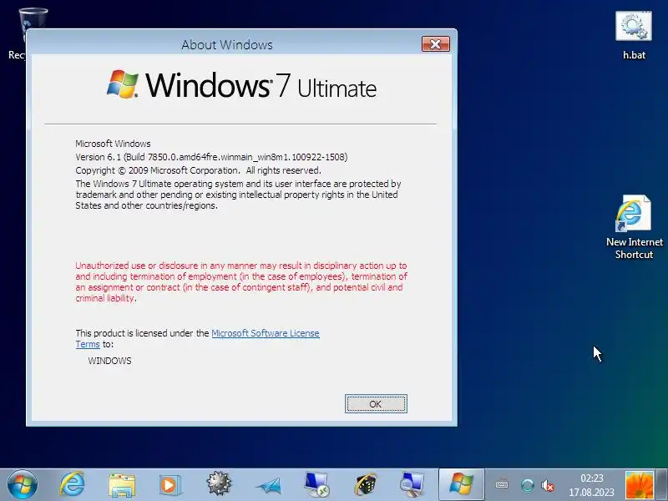Open the paper airplane taskbar icon
Image resolution: width=668 pixels, height=501 pixels.
pyautogui.click(x=268, y=485)
